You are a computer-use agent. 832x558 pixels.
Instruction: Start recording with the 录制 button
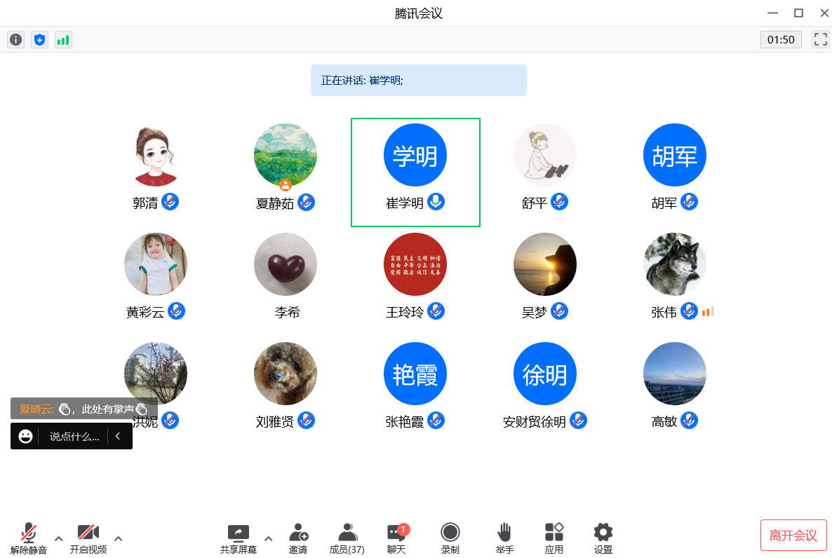pos(450,538)
